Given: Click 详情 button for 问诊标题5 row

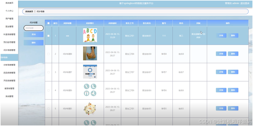Looking at the screenshot, I should pyautogui.click(x=221, y=108).
